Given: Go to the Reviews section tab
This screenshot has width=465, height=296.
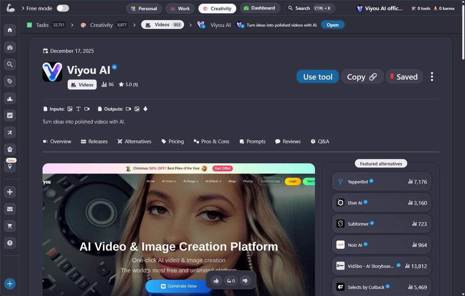Looking at the screenshot, I should click(x=288, y=141).
